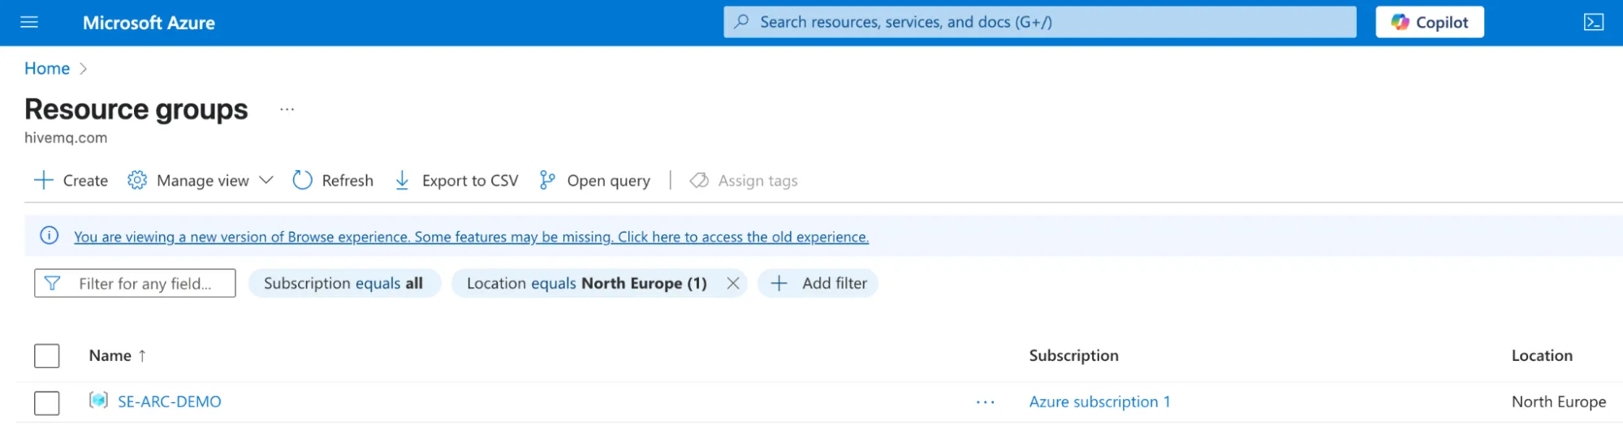Click the sort arrow beside the Name header
Screen dimensions: 1623x433
(142, 356)
